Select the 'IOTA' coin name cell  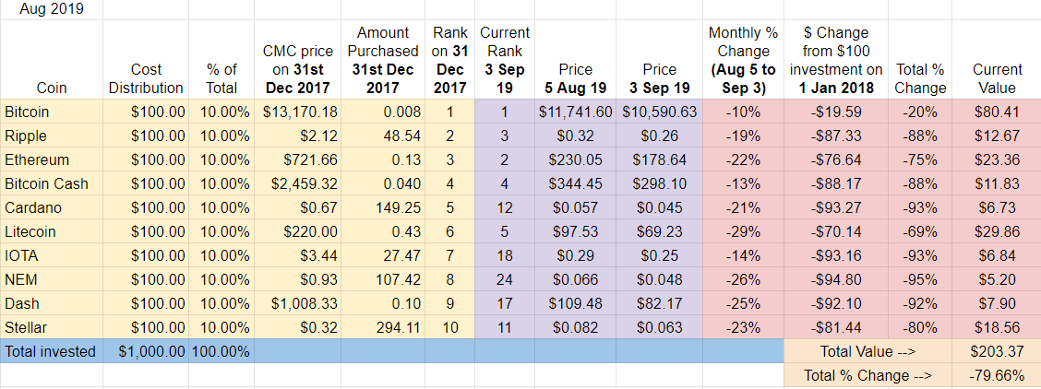51,255
